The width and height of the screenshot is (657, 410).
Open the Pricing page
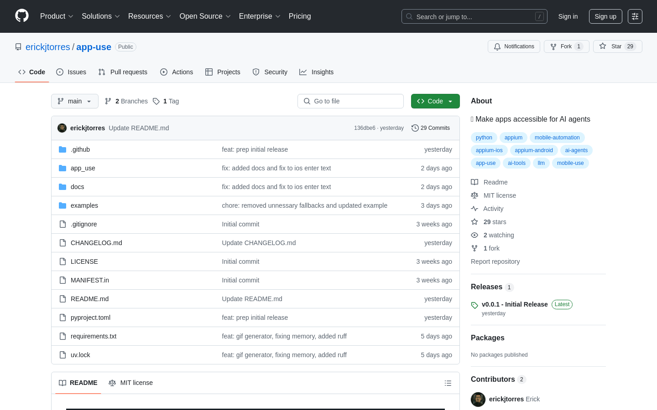(x=300, y=16)
